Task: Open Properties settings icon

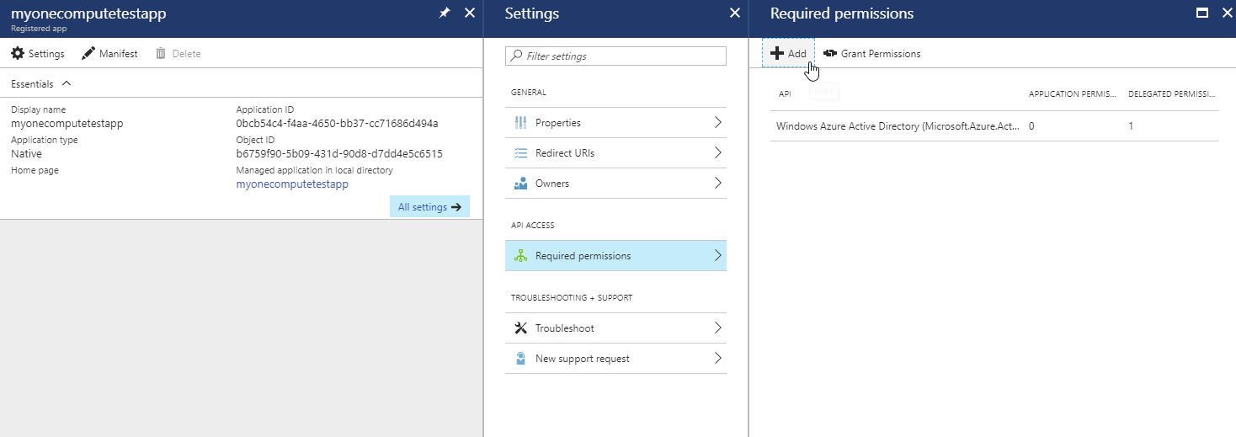Action: [520, 123]
